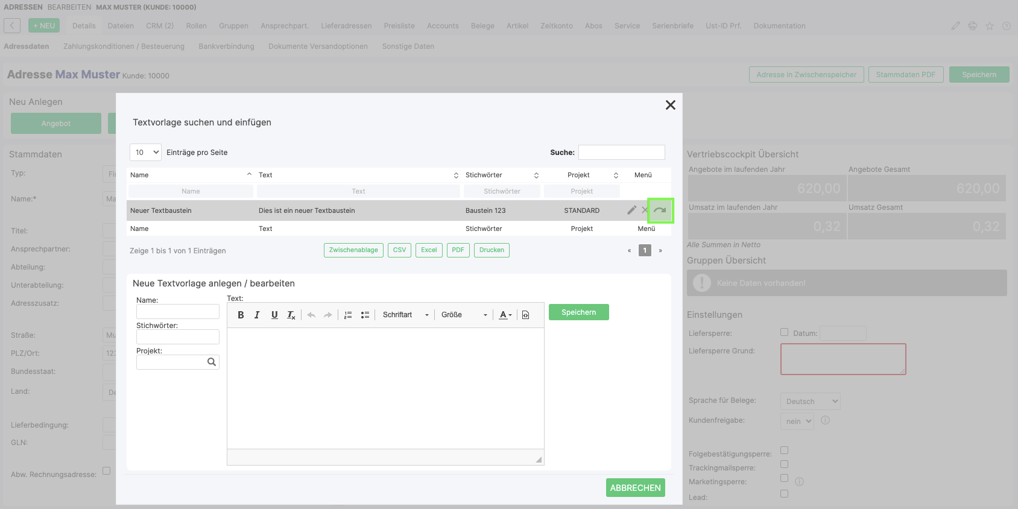Insert a numbered list in the editor
The height and width of the screenshot is (509, 1018).
(x=348, y=315)
